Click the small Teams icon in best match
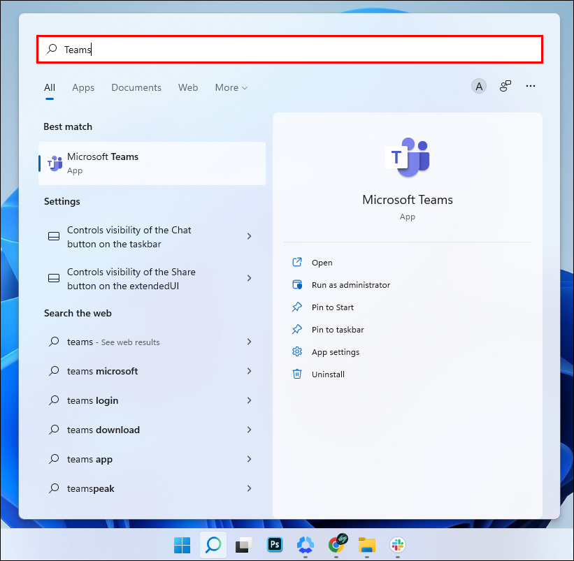 (x=55, y=163)
